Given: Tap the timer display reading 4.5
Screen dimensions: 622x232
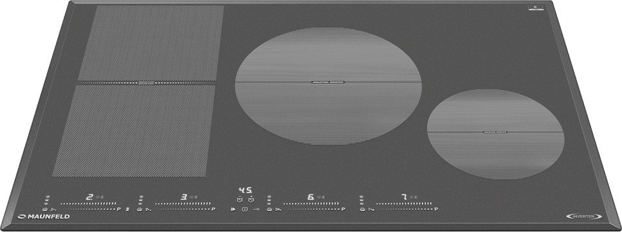Looking at the screenshot, I should click(x=245, y=190).
